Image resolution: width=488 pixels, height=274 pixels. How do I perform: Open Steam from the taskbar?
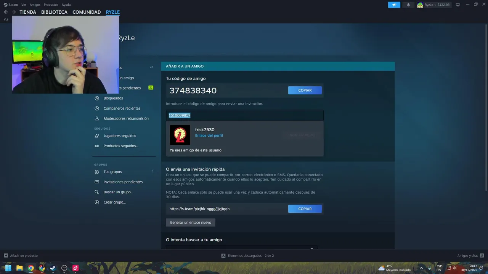tap(53, 268)
